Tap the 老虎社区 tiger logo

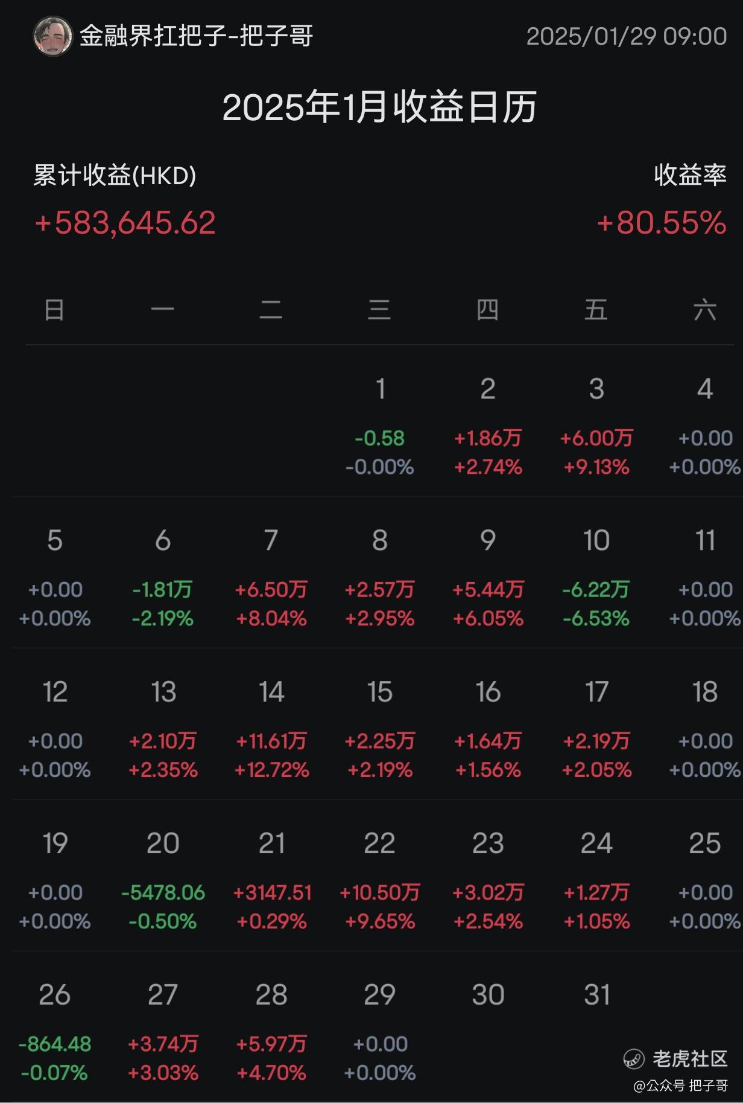[x=634, y=1059]
